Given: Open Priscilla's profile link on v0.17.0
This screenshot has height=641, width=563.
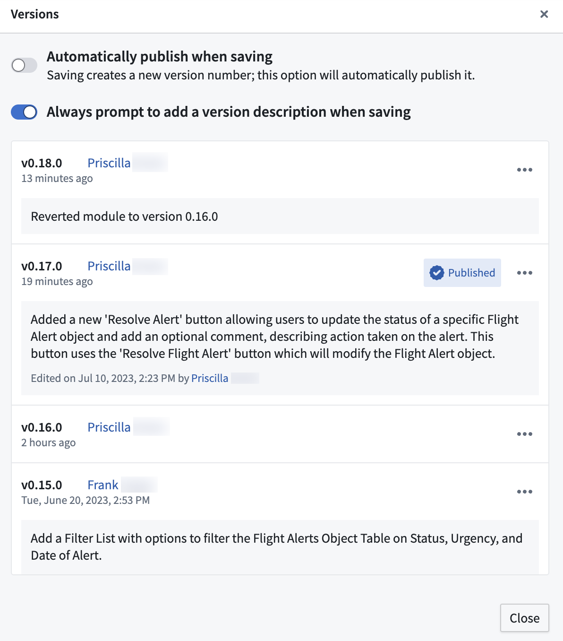Looking at the screenshot, I should [x=109, y=266].
